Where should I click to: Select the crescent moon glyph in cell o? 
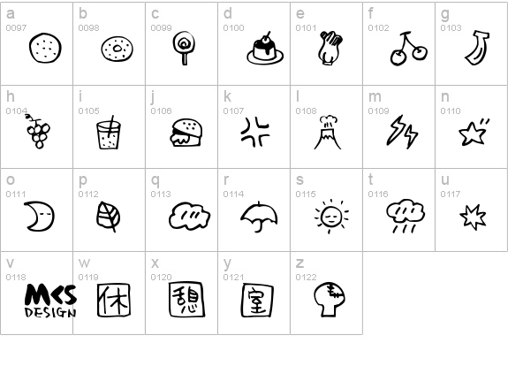pos(39,217)
